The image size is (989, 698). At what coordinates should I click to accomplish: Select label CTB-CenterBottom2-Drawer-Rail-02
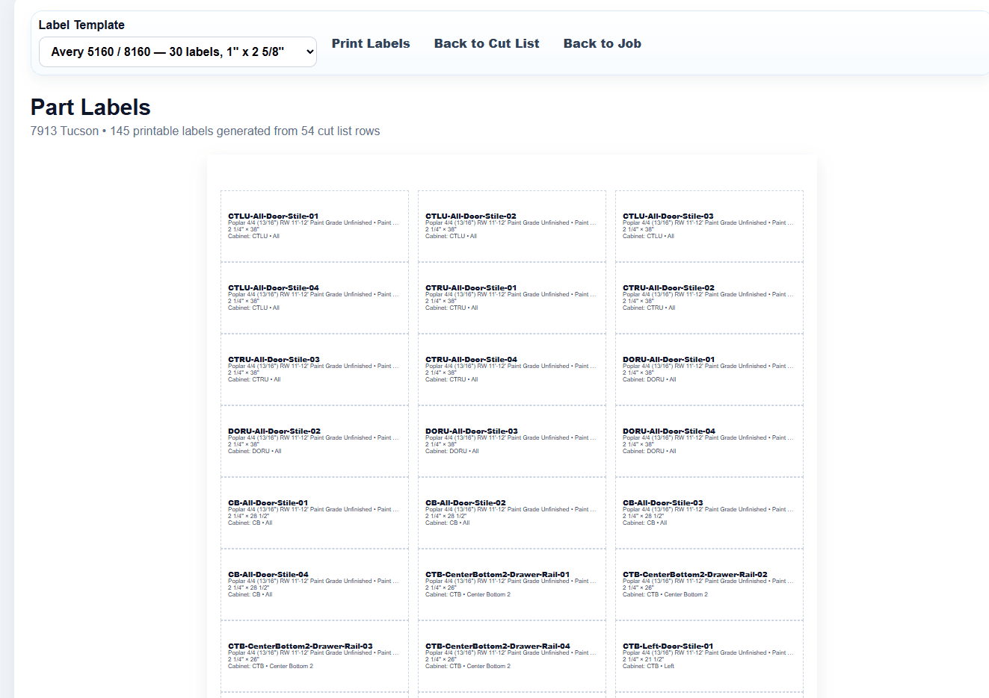709,585
